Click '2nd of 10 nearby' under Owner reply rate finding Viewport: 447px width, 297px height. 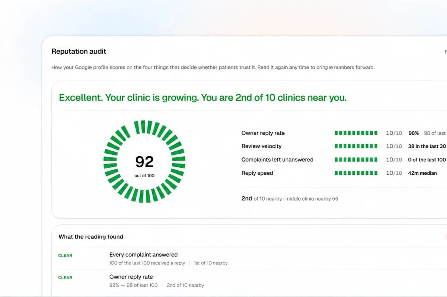click(185, 285)
